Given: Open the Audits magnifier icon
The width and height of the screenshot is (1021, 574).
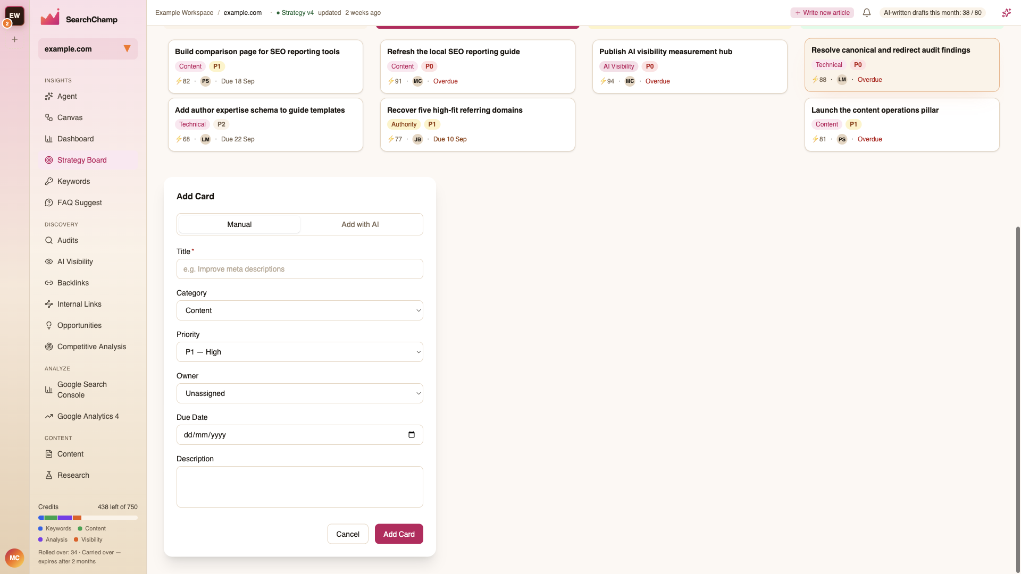Looking at the screenshot, I should pyautogui.click(x=49, y=240).
